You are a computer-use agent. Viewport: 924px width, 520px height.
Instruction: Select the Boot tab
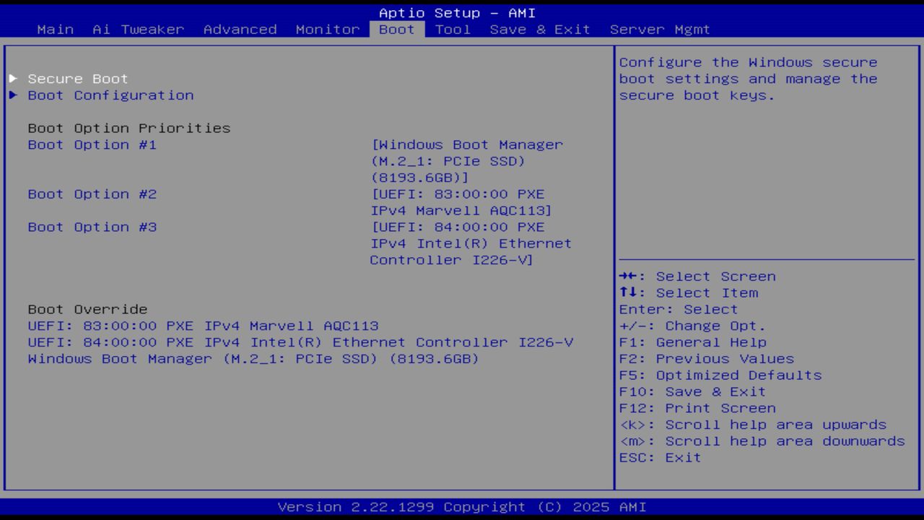[x=396, y=29]
